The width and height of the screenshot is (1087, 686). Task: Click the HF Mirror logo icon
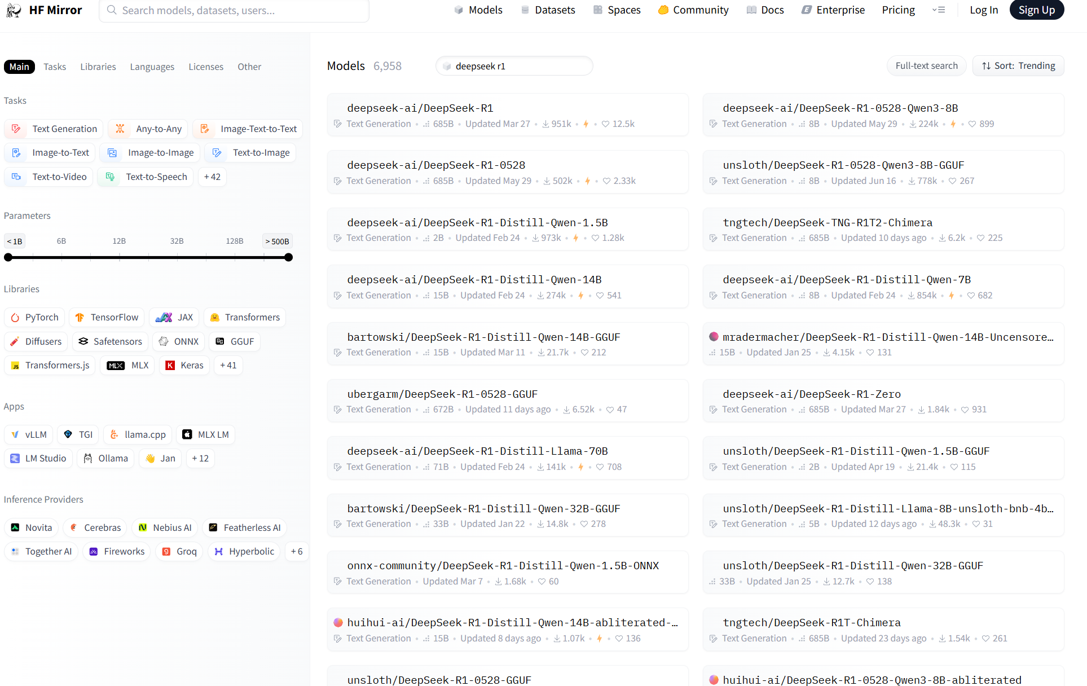click(14, 10)
